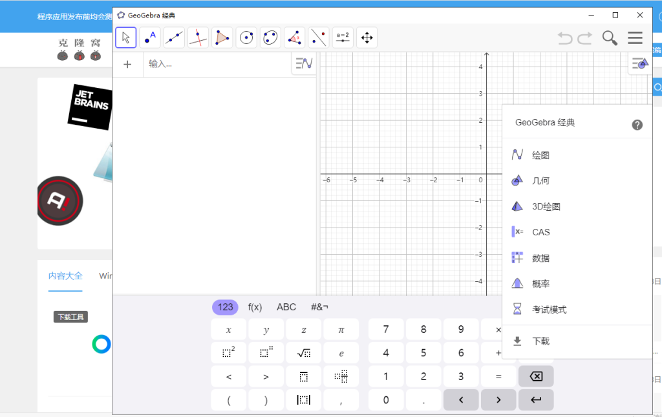Tap the number 7 key
662x417 pixels.
pyautogui.click(x=386, y=330)
